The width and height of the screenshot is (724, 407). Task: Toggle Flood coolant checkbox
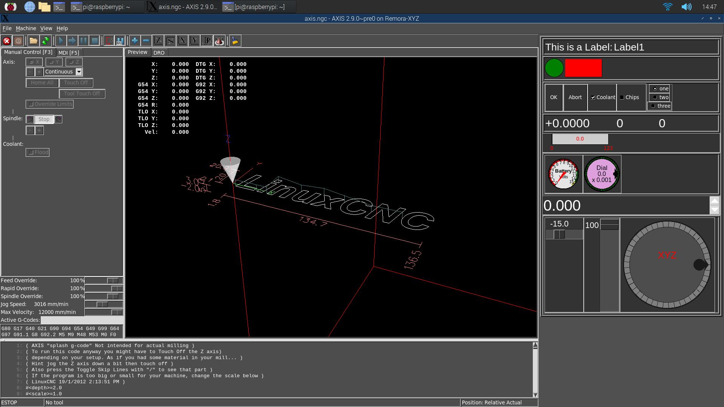38,152
